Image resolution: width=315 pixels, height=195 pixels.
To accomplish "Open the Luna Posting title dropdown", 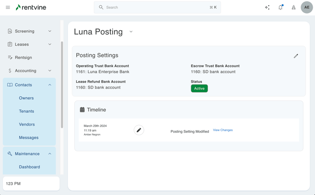I will pos(131,32).
